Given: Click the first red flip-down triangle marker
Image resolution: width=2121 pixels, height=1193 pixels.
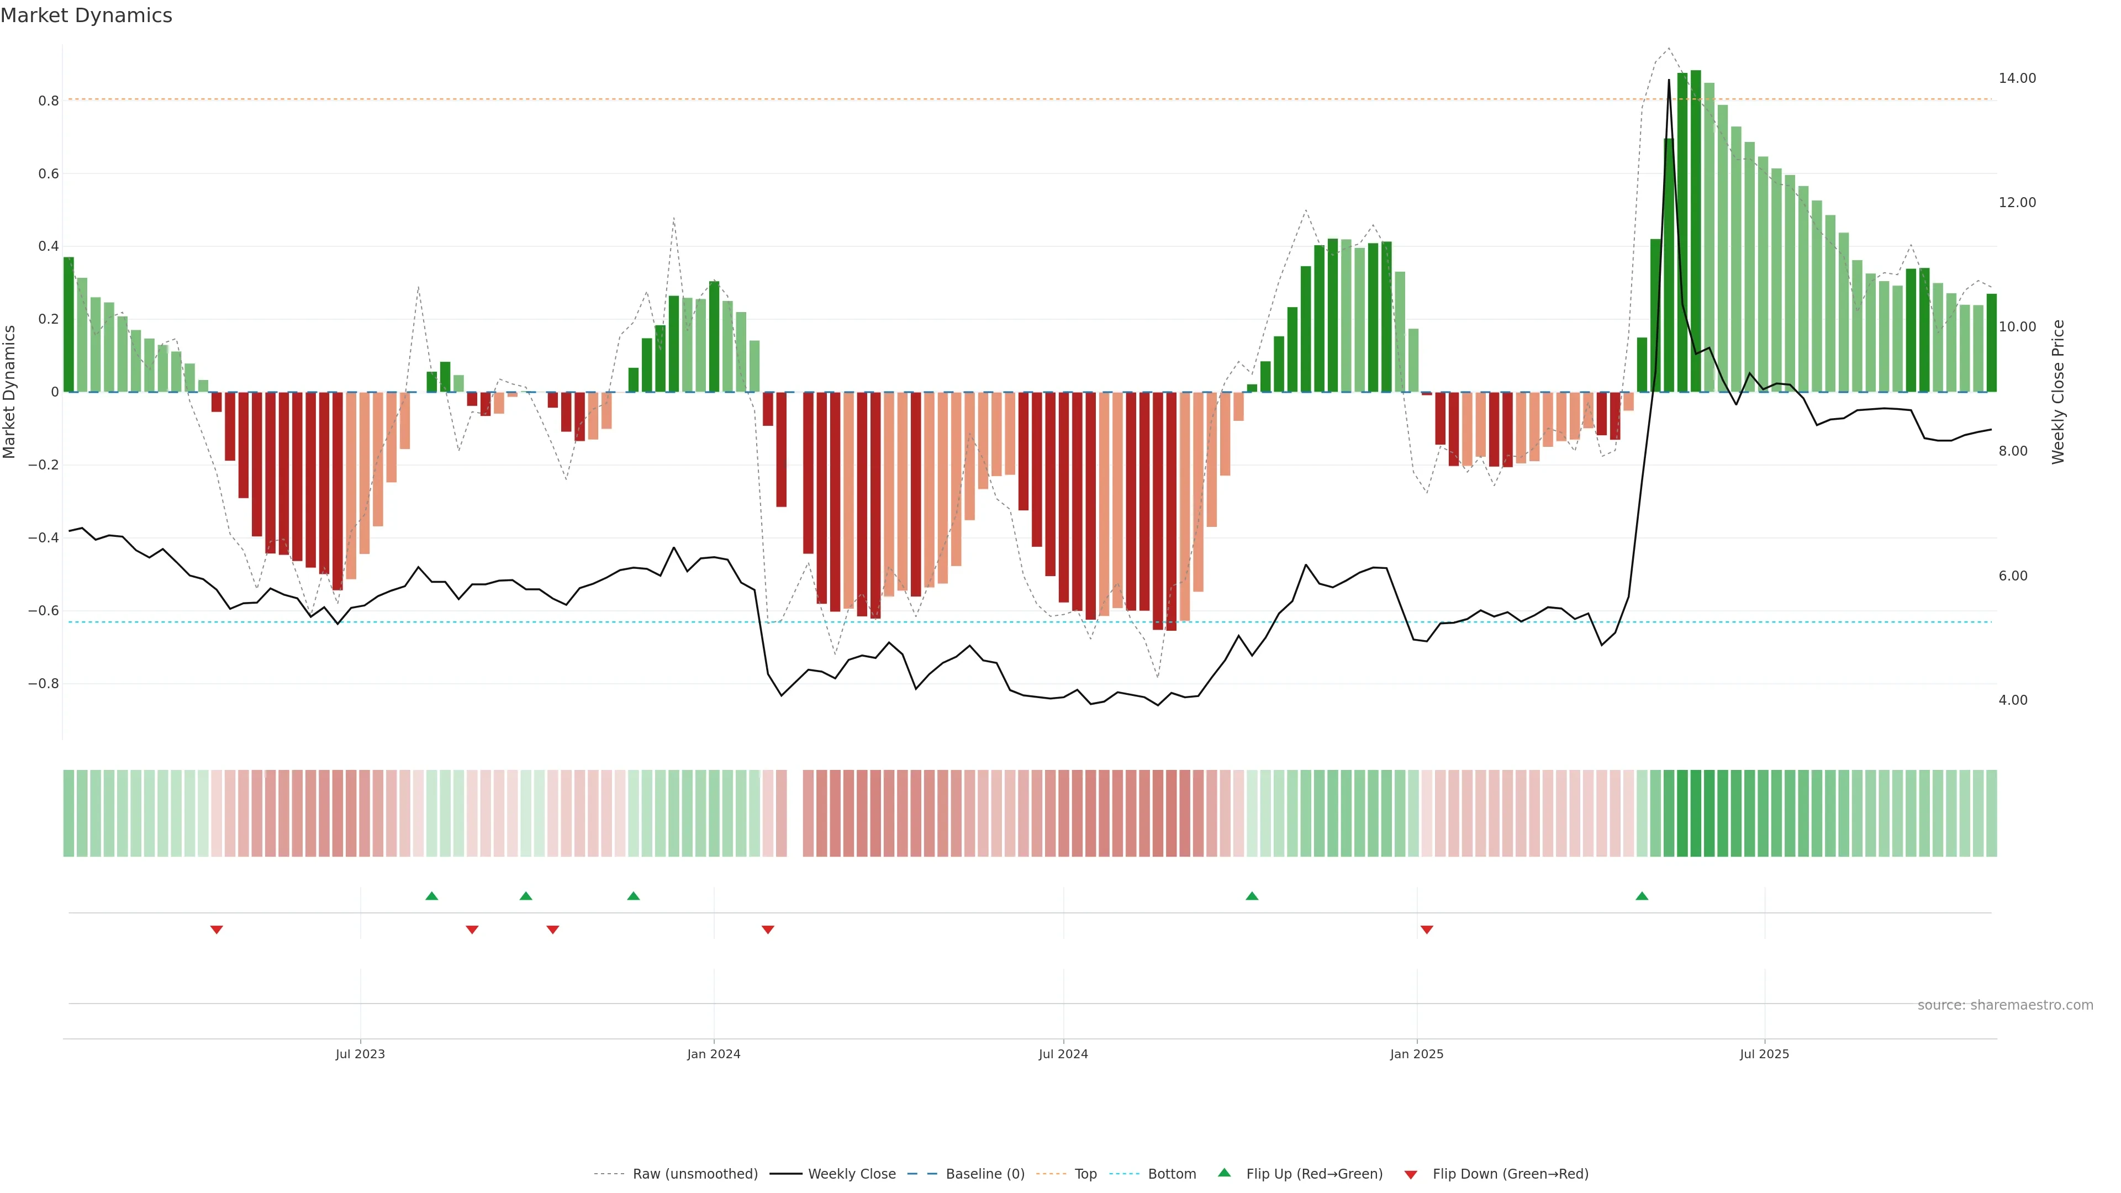Looking at the screenshot, I should (x=217, y=930).
